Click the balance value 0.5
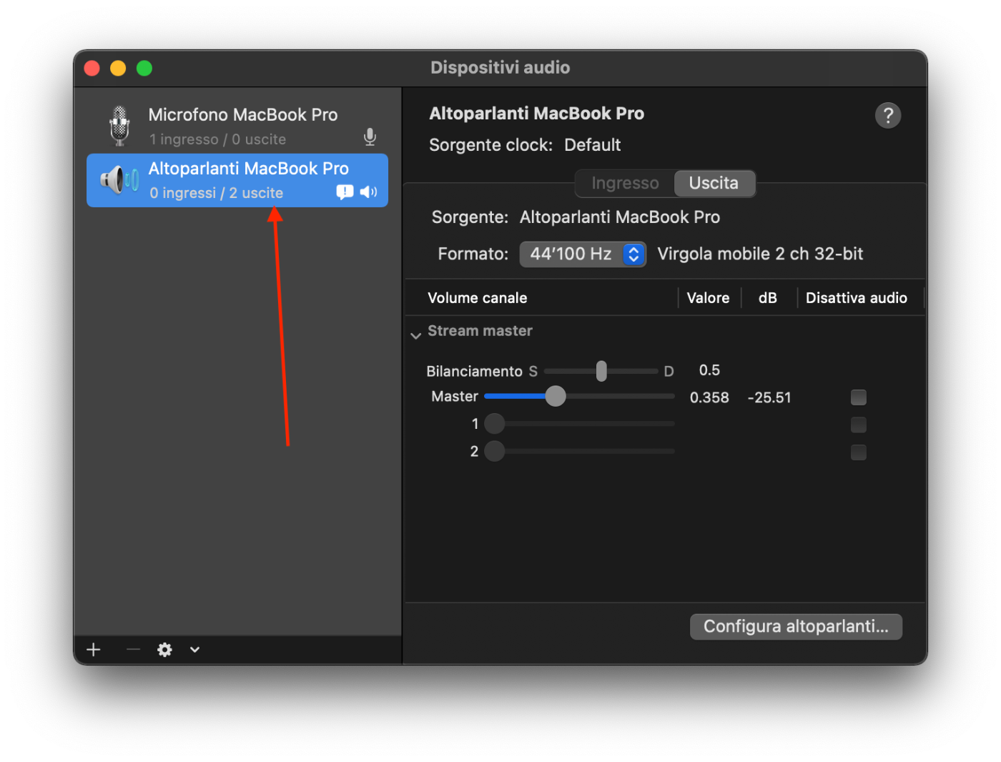 (x=709, y=370)
